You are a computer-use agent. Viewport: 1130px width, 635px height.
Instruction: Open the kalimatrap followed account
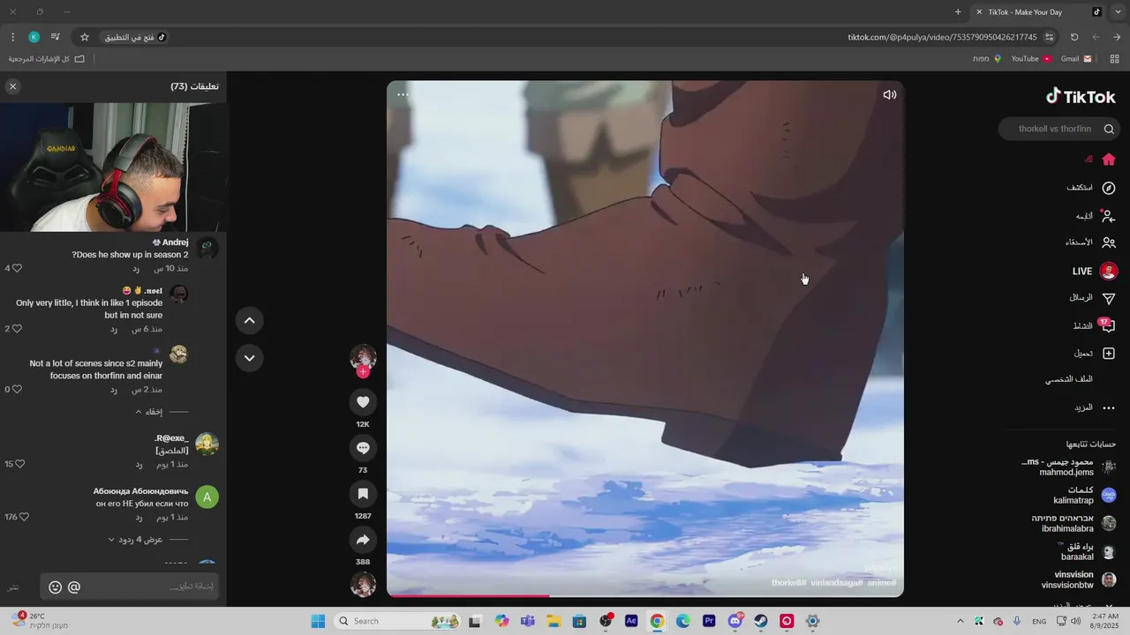(x=1083, y=495)
